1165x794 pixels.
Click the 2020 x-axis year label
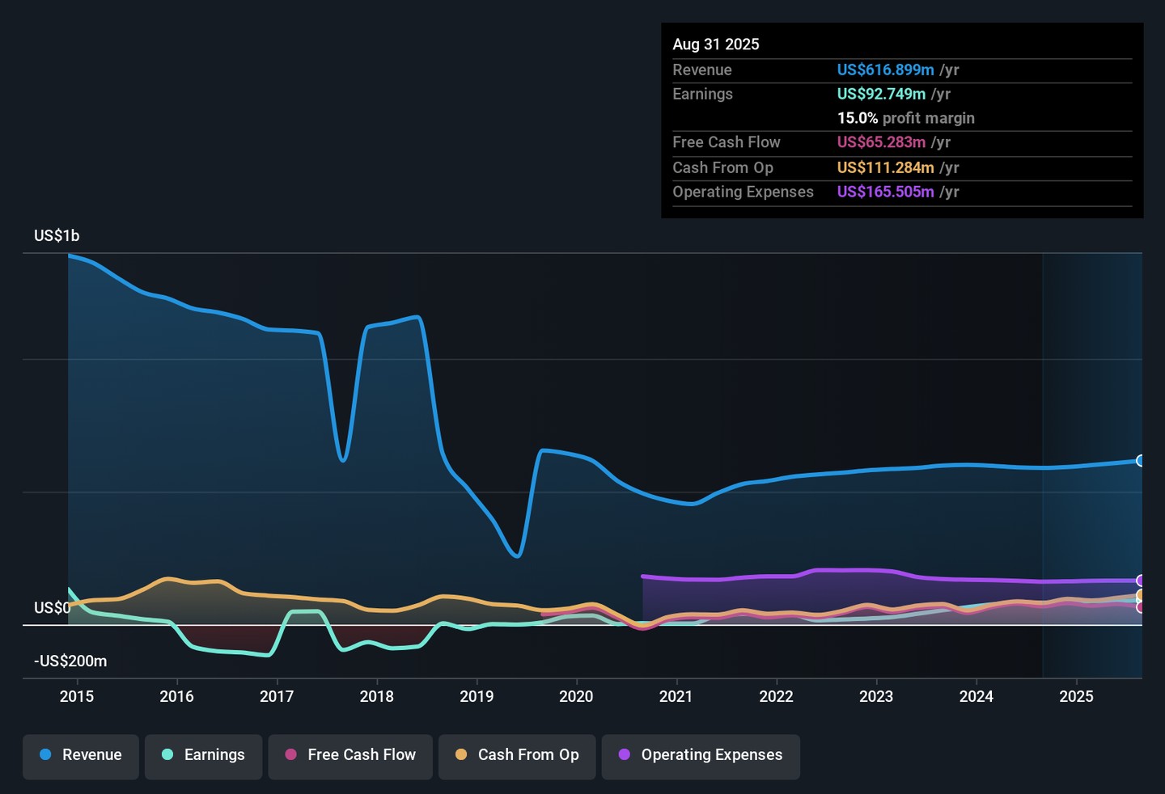click(x=576, y=697)
